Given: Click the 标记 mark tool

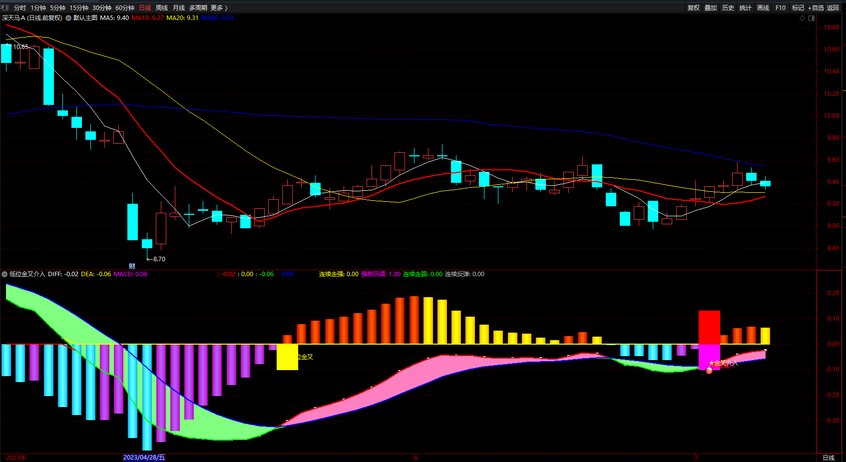Looking at the screenshot, I should click(x=798, y=7).
